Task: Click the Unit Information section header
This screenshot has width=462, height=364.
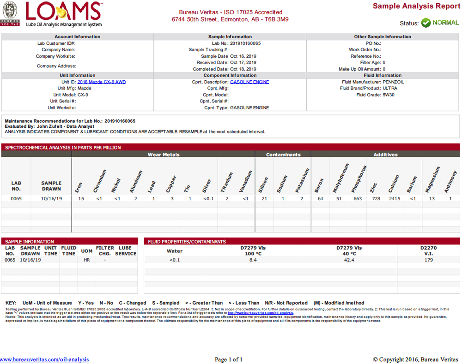Action: point(78,75)
